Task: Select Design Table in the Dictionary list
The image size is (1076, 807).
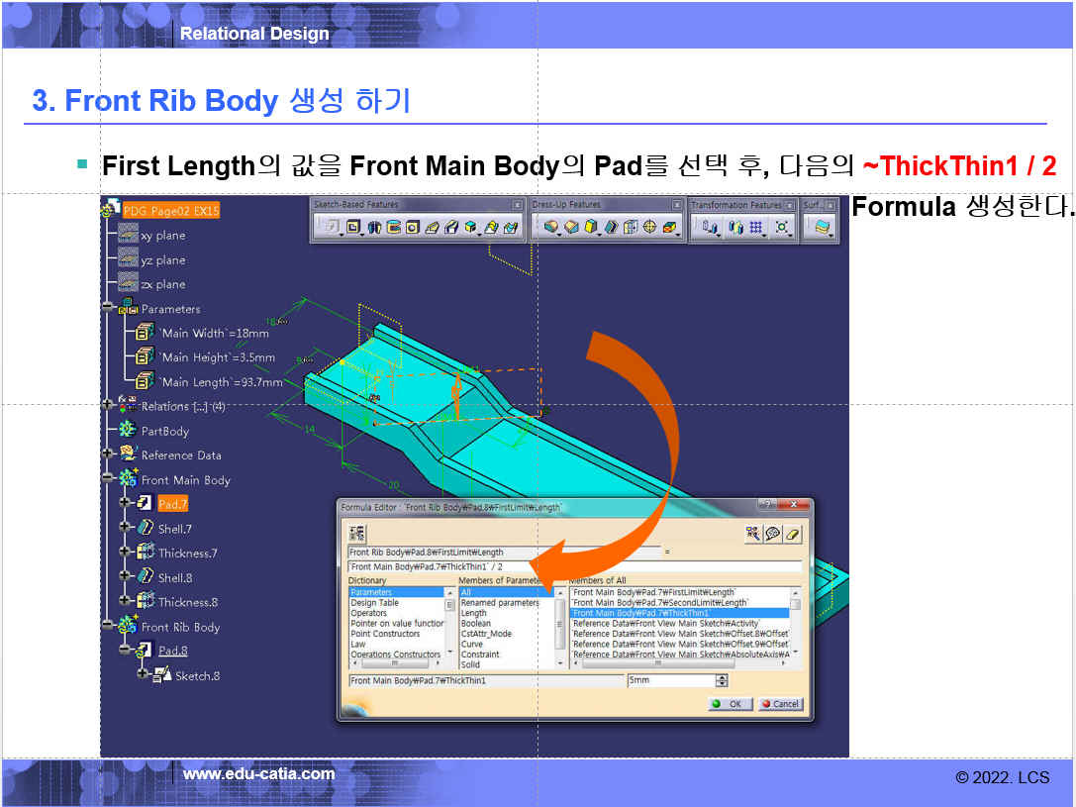Action: tap(374, 603)
